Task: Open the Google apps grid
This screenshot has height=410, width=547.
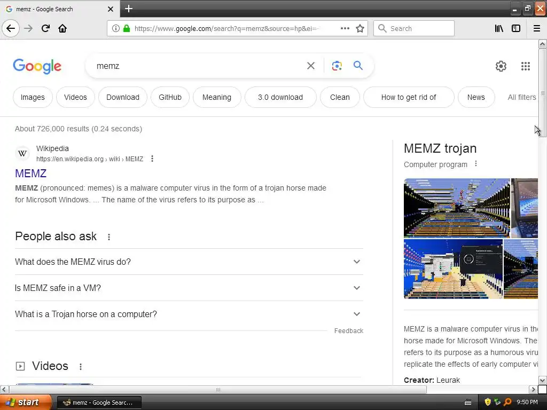Action: tap(526, 66)
